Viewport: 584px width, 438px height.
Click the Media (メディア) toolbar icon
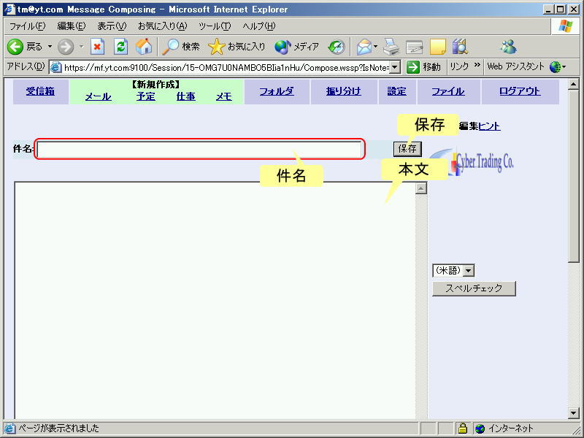[x=283, y=47]
